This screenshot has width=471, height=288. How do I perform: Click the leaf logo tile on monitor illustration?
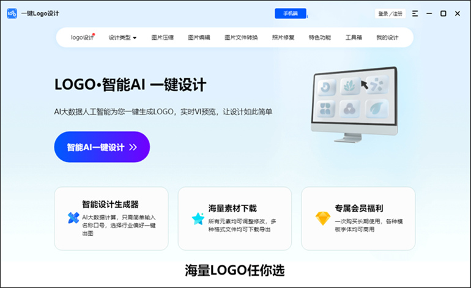tap(377, 108)
